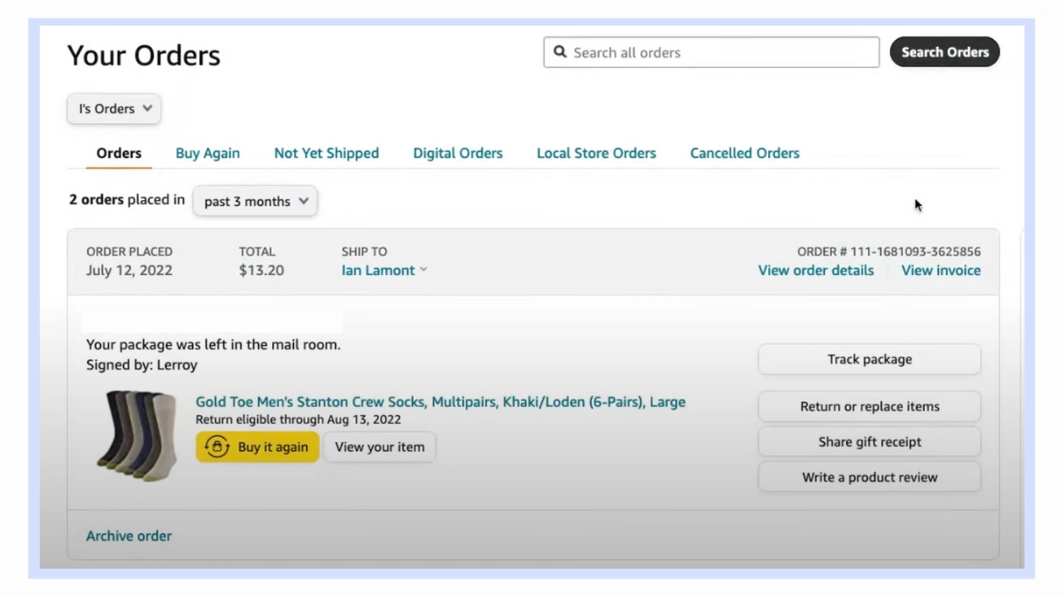1063x597 pixels.
Task: Open the Digital Orders tab
Action: click(458, 153)
